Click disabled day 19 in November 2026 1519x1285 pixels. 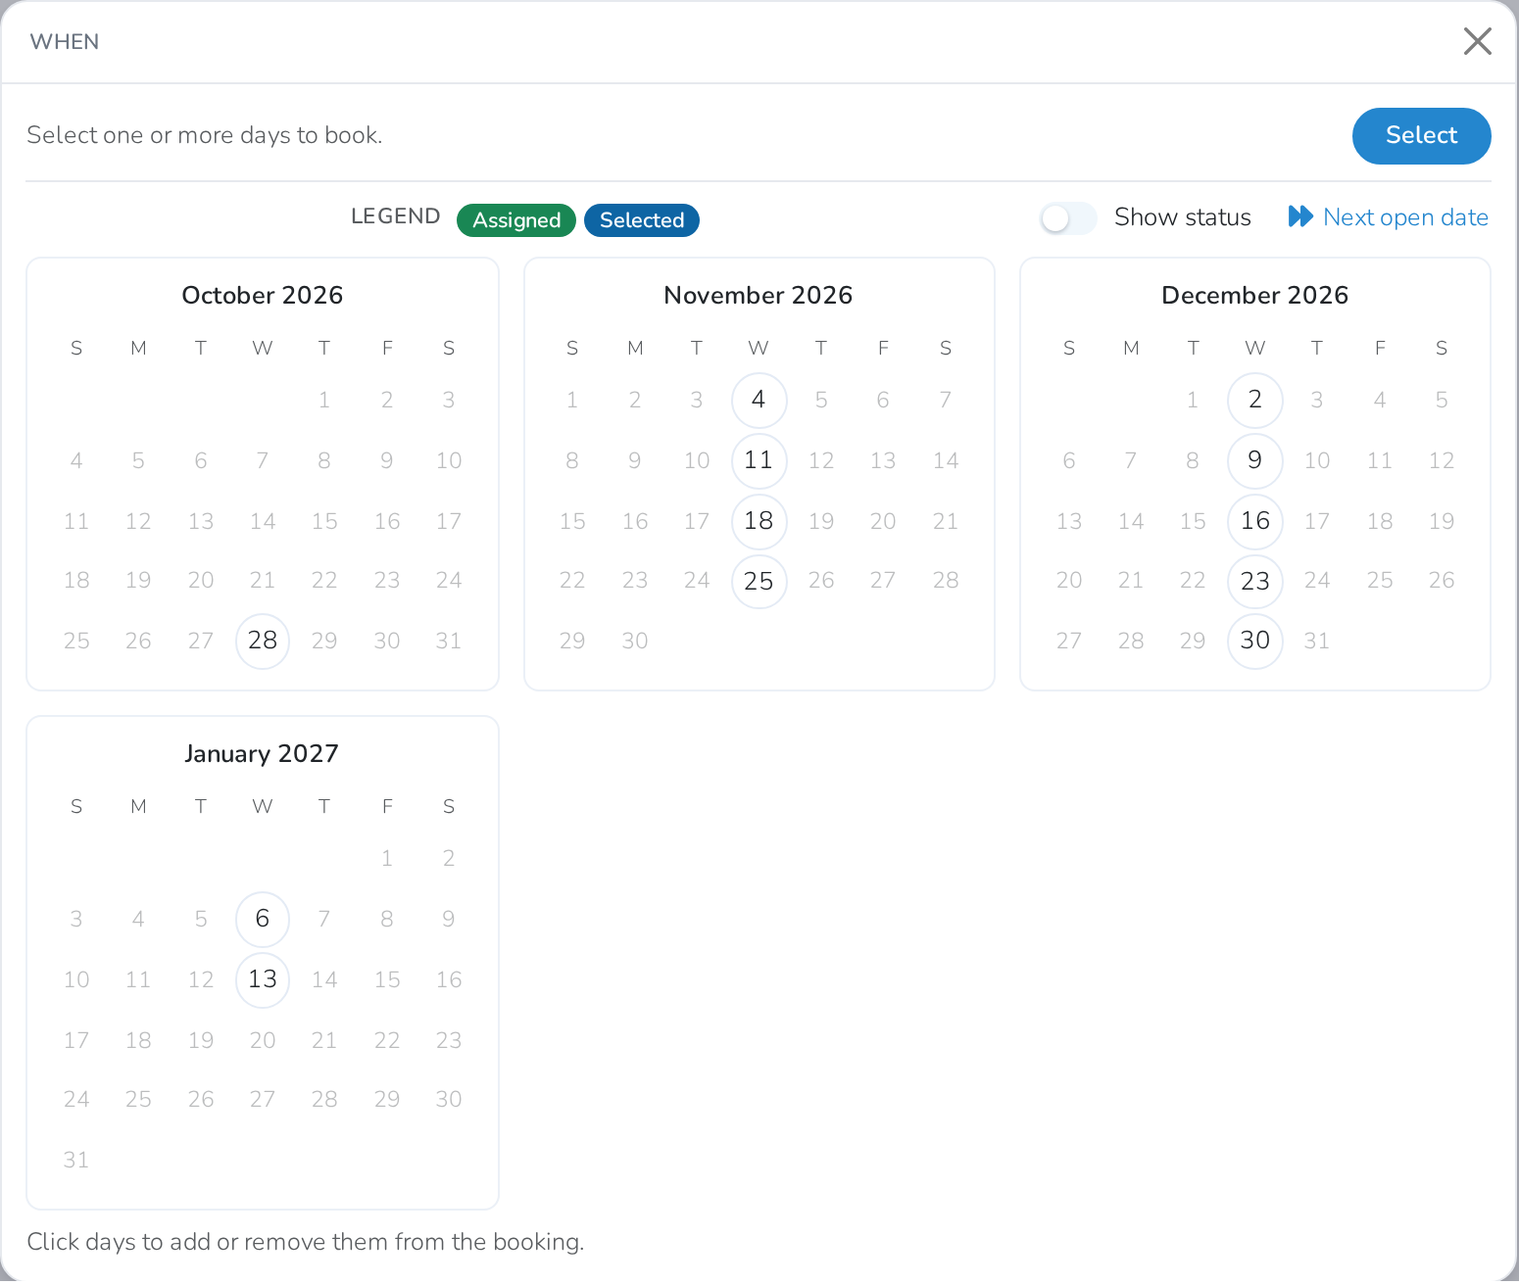821,522
